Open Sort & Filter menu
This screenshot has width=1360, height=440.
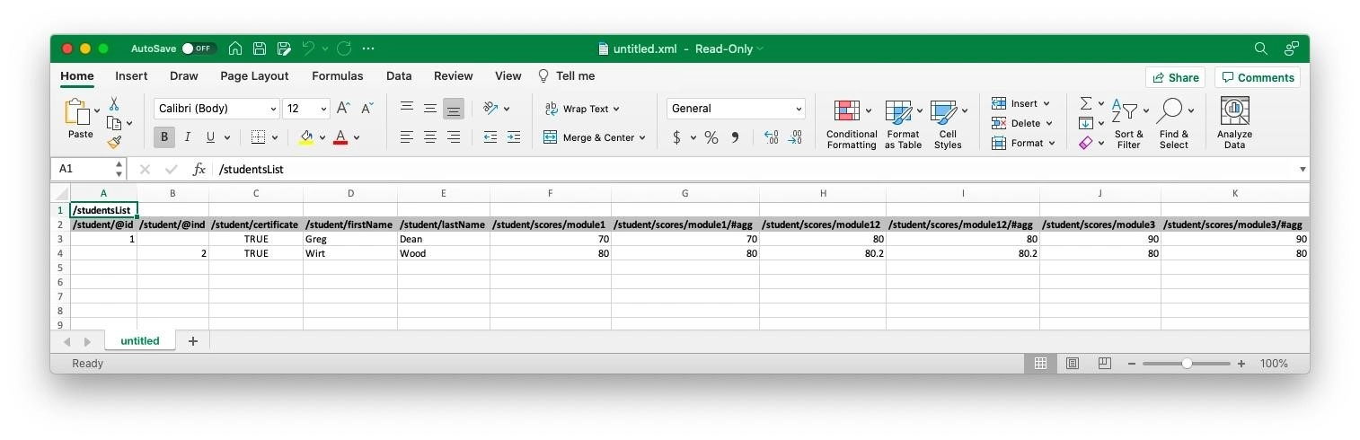click(x=1129, y=124)
